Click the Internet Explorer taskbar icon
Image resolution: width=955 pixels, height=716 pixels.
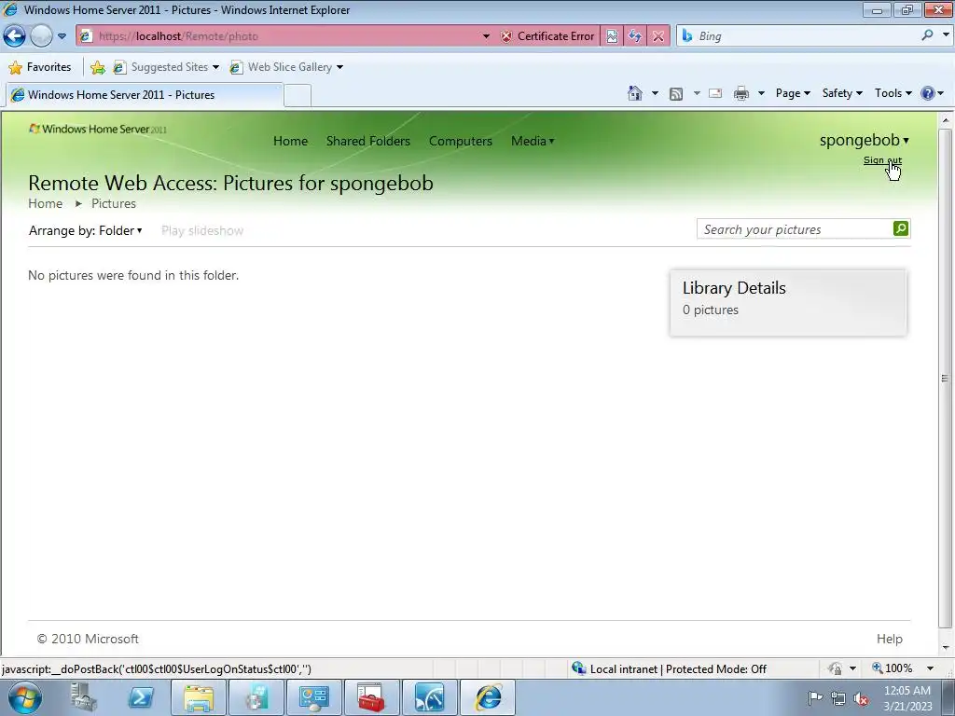[x=487, y=697]
